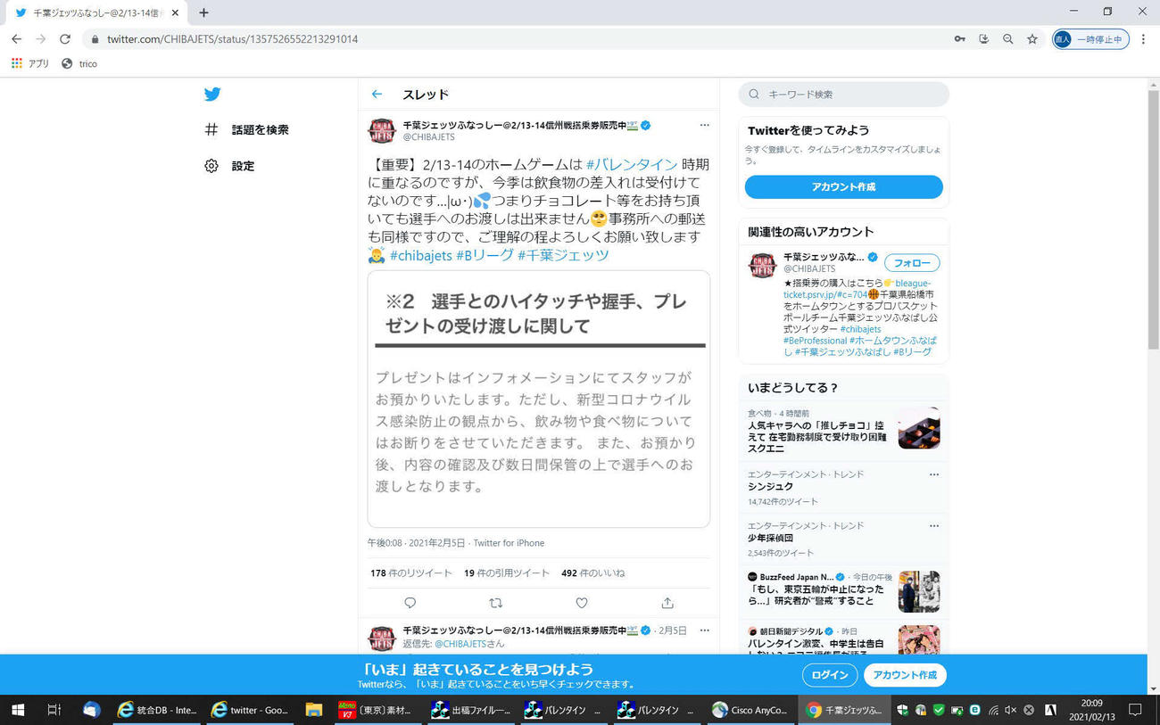Screen dimensions: 1160x725
Task: Open 出稿ファイル taskbar item
Action: (471, 710)
